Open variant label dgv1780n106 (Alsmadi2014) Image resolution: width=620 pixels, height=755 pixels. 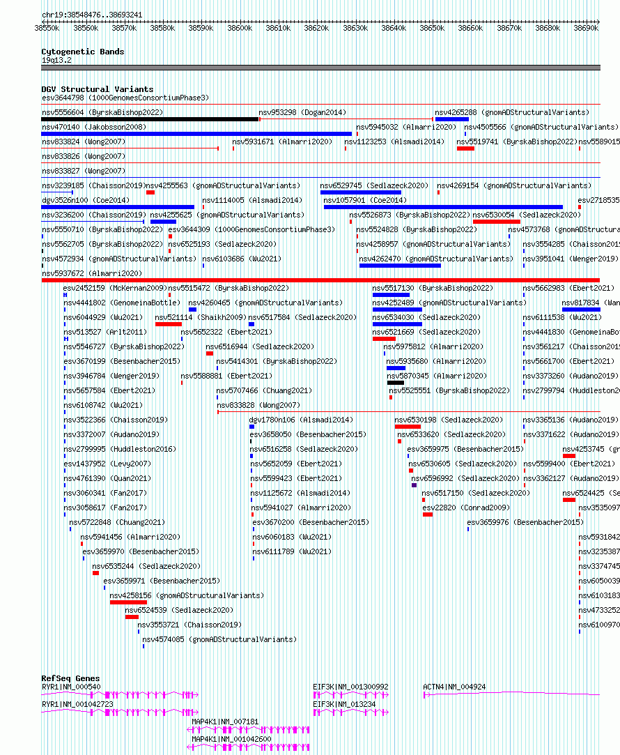301,420
